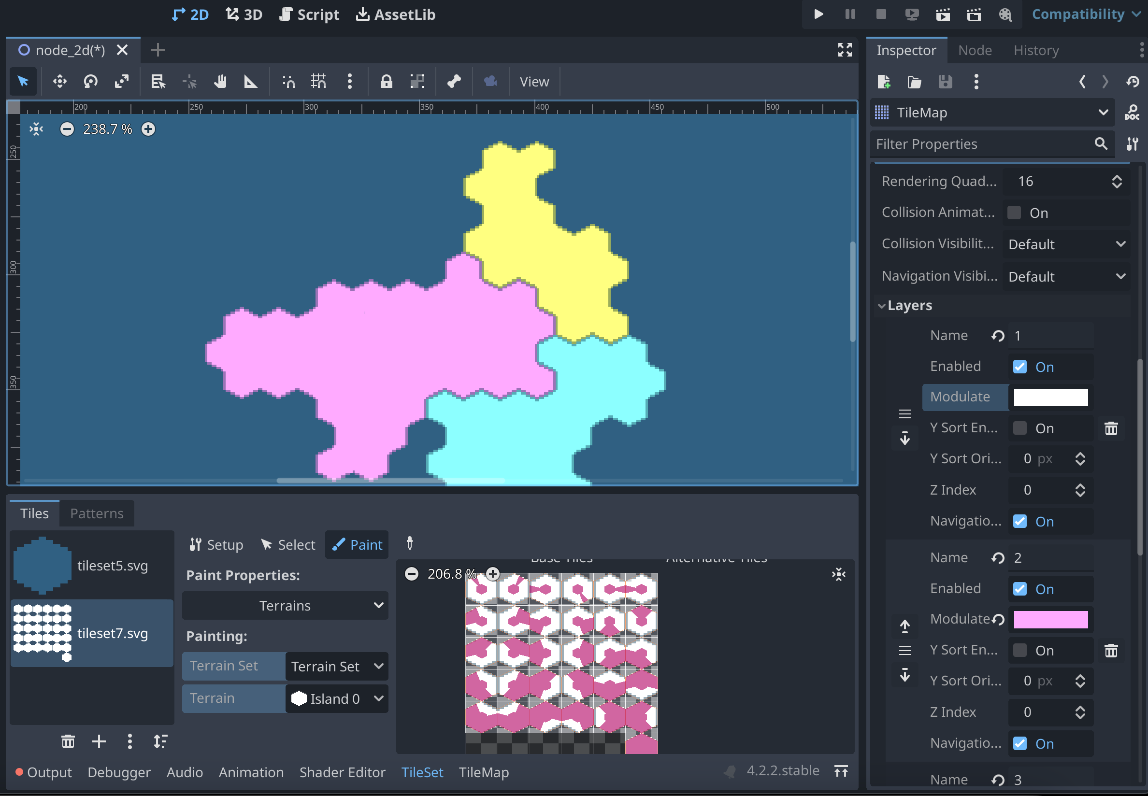Click the Select tool button
Screen dimensions: 1148x796
[x=288, y=545]
